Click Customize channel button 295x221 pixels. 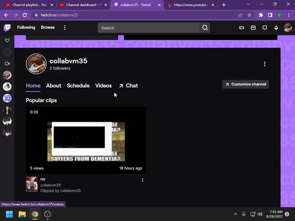(245, 84)
